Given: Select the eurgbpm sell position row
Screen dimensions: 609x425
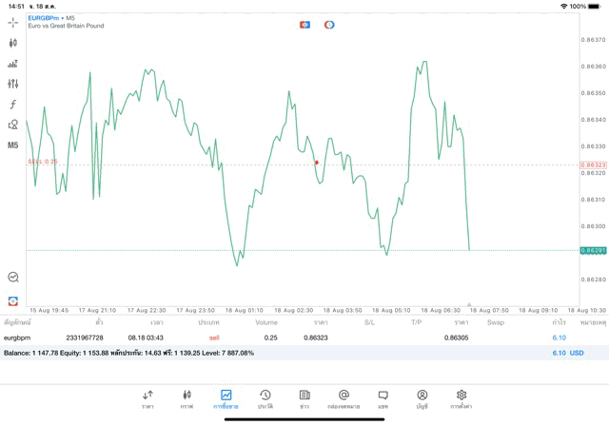Looking at the screenshot, I should pyautogui.click(x=285, y=338).
